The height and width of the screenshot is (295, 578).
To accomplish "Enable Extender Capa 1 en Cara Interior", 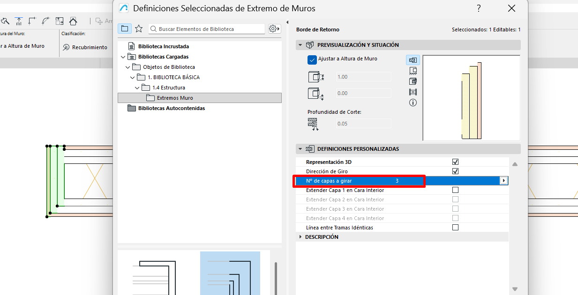I will (455, 190).
